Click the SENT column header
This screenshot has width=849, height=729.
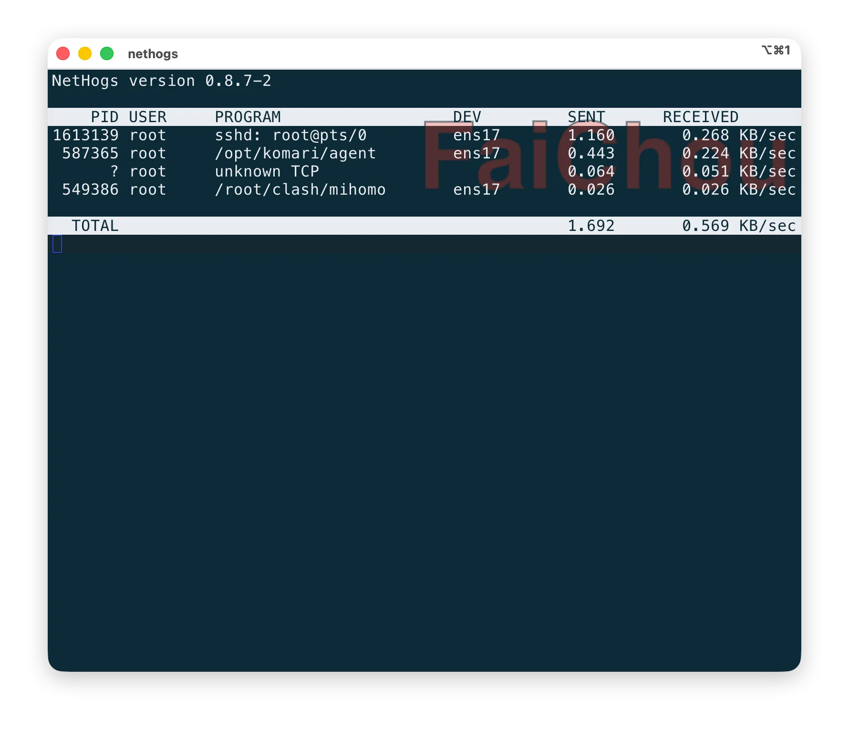[x=586, y=117]
